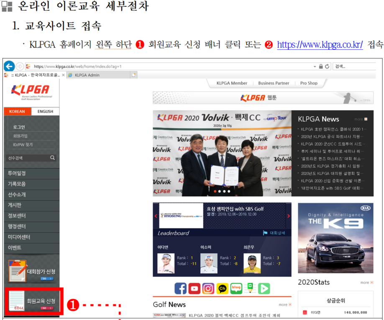Click the 회원가입 link
384x320 pixels.
[x=20, y=136]
